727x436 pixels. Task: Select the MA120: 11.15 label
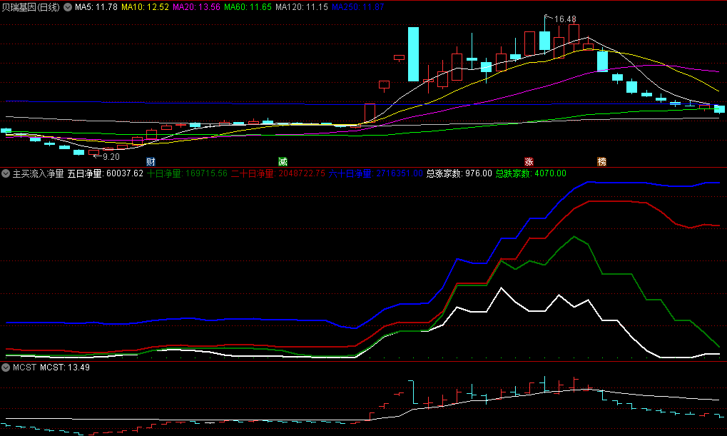tap(302, 7)
